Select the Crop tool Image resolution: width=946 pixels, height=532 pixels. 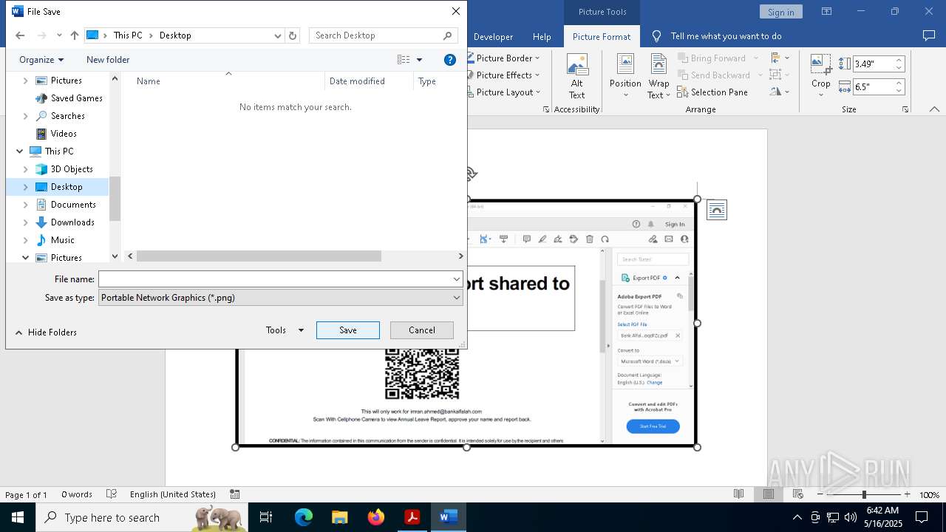coord(821,76)
